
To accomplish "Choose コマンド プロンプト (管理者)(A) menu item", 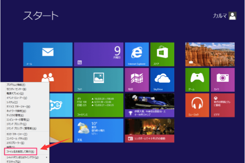I will [x=22, y=128].
